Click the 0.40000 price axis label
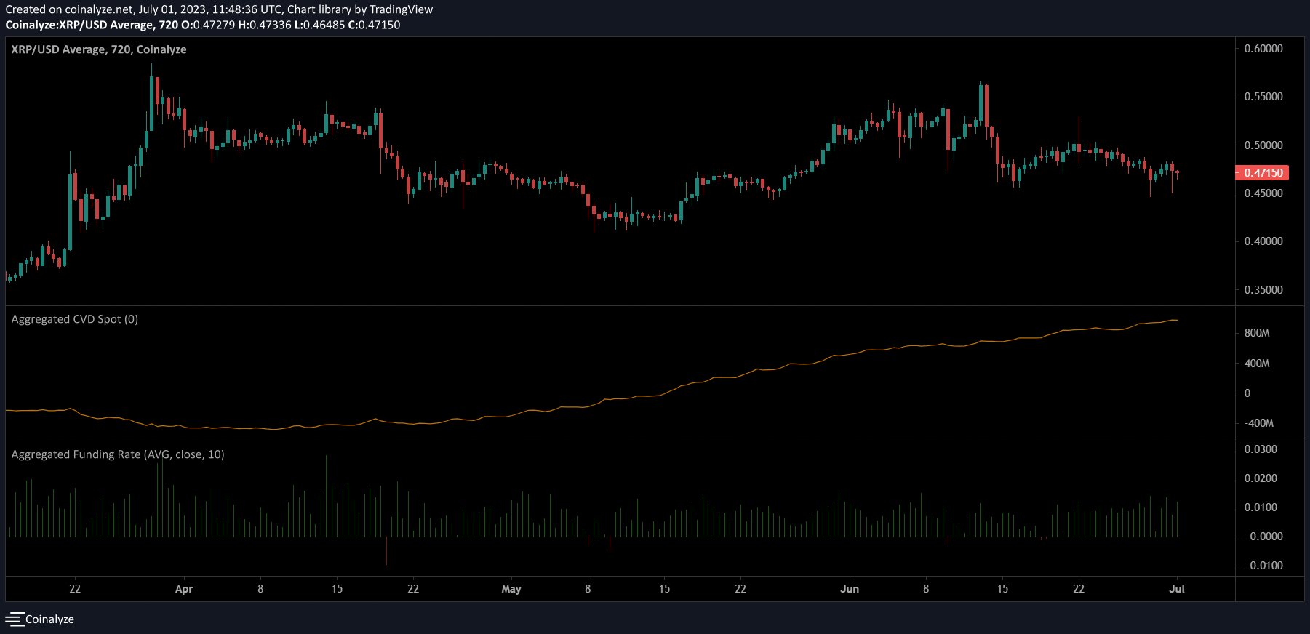The width and height of the screenshot is (1310, 634). click(x=1263, y=241)
